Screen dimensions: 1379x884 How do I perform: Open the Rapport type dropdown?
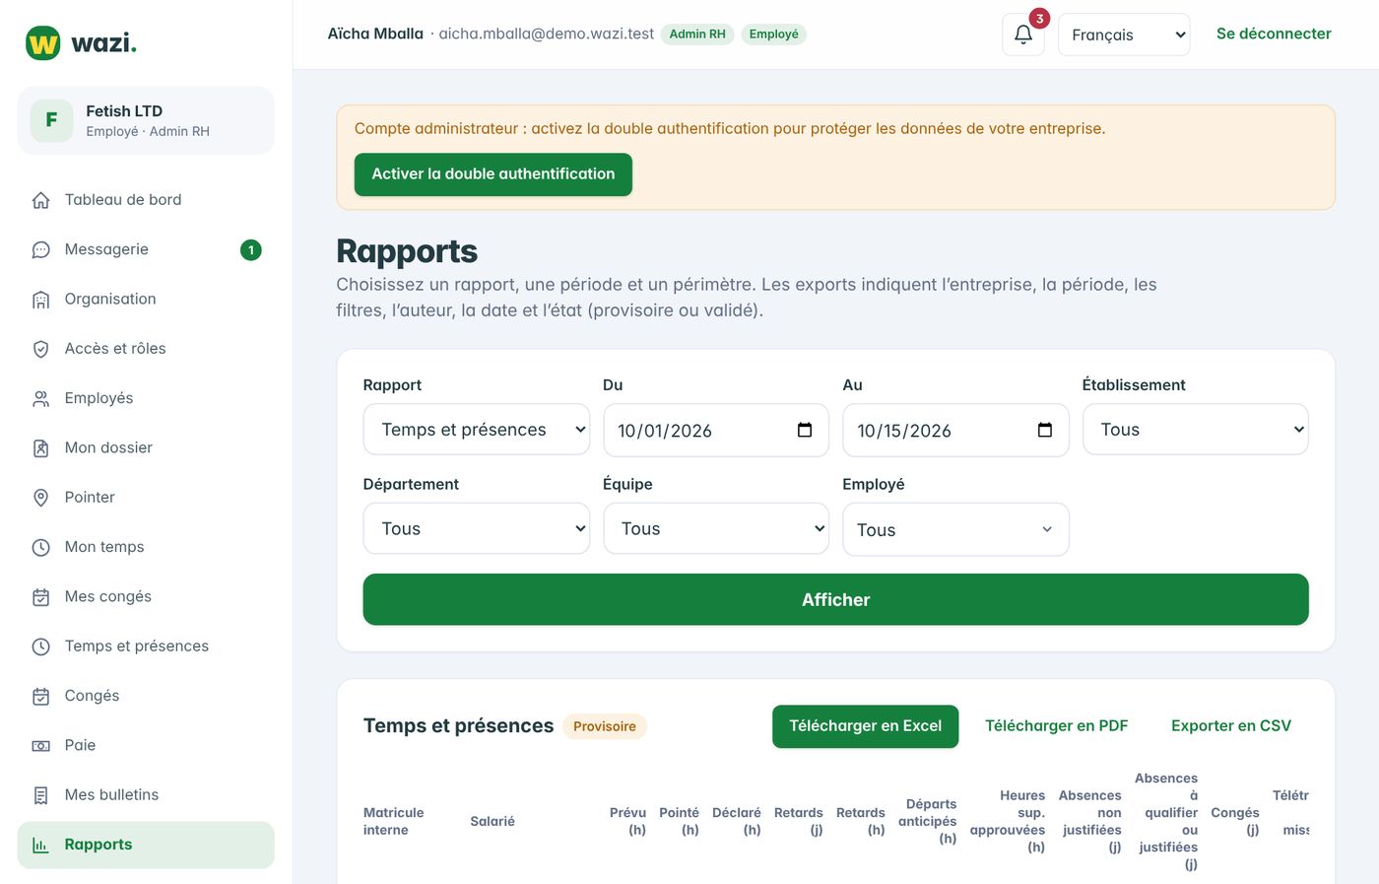coord(477,430)
